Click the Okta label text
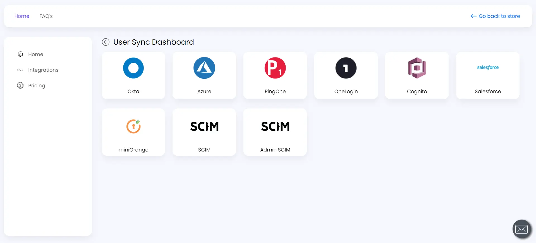 click(x=133, y=92)
